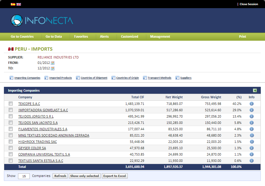This screenshot has height=186, width=265.
Task: Open the Transport Methods link
Action: click(x=160, y=78)
